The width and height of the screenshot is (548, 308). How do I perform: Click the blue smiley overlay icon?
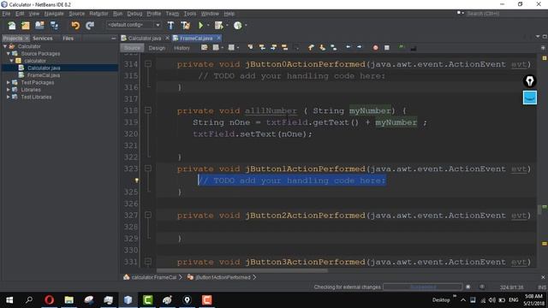[530, 98]
